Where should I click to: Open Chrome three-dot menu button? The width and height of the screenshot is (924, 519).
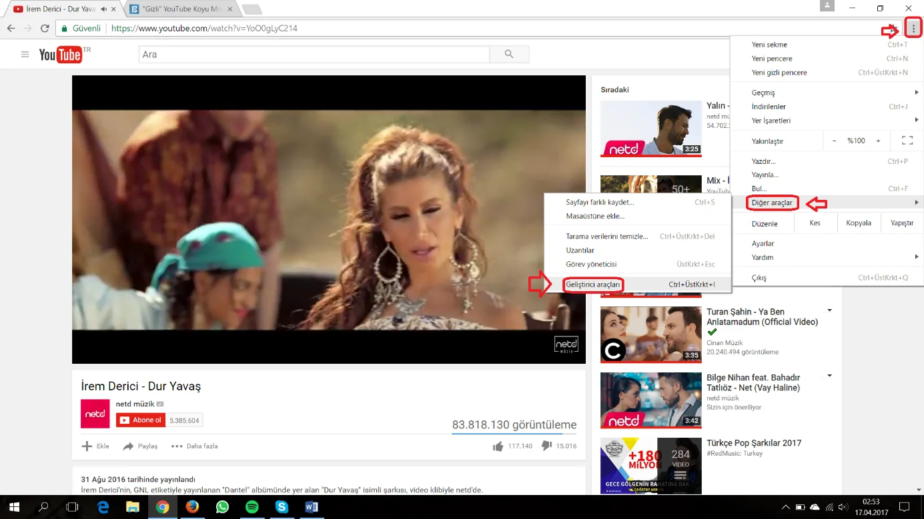(x=913, y=29)
